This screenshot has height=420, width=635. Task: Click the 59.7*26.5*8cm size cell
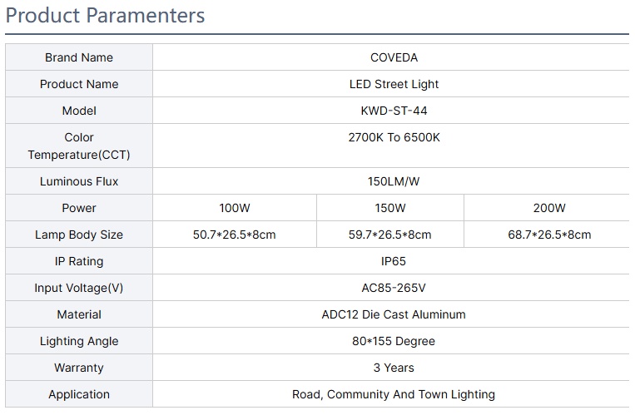pyautogui.click(x=389, y=235)
